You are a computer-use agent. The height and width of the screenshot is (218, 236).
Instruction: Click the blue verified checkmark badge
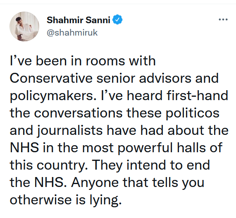(x=117, y=19)
